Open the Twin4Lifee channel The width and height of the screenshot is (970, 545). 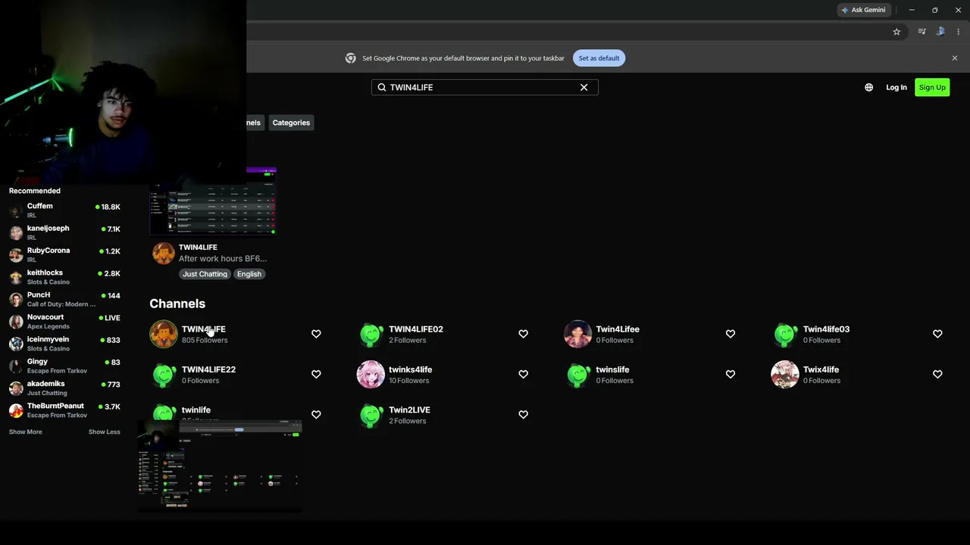(618, 329)
